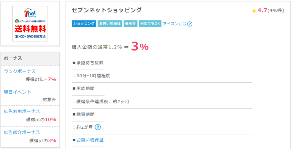Select the 何度でもOK tag badge
The image size is (292, 149).
coord(150,24)
